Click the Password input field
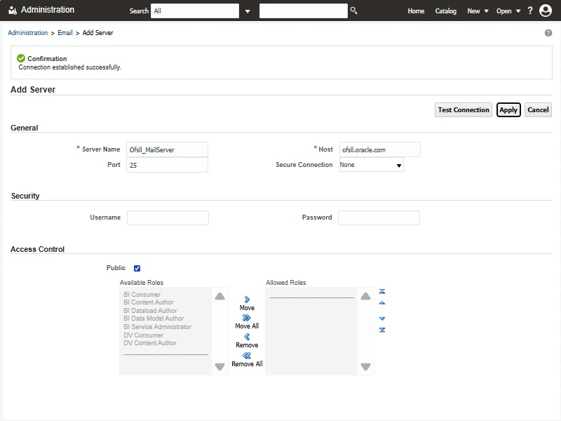Screen dimensions: 561x421 379,218
